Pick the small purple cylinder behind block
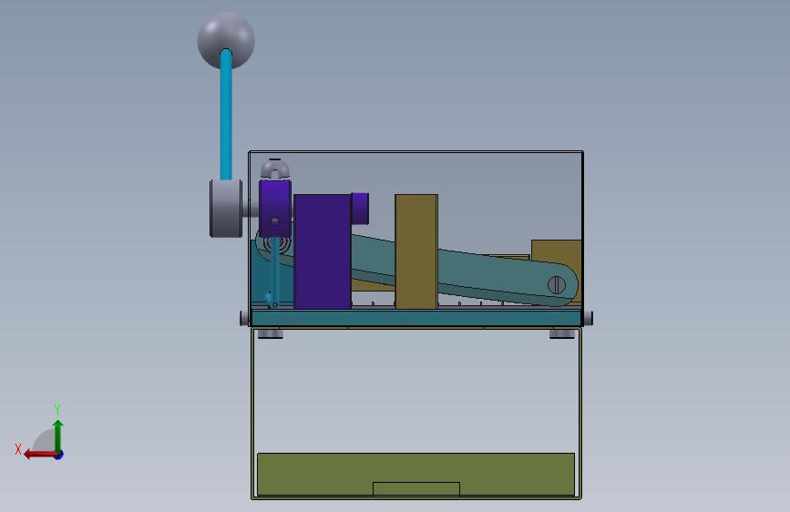Viewport: 790px width, 512px height. point(360,208)
